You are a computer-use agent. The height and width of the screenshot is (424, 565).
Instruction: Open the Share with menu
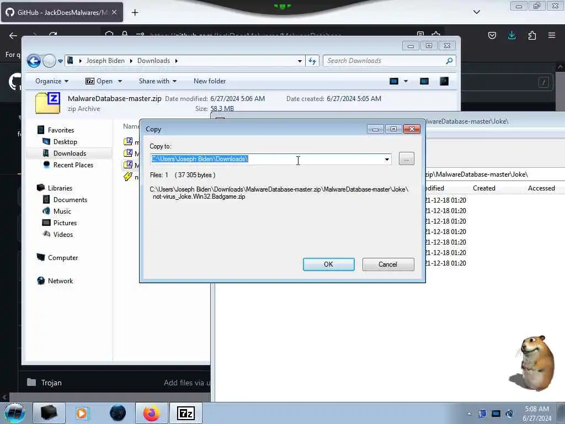(157, 81)
